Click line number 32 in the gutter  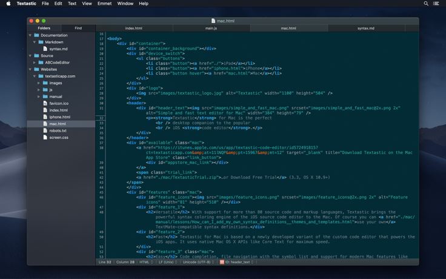(101, 118)
